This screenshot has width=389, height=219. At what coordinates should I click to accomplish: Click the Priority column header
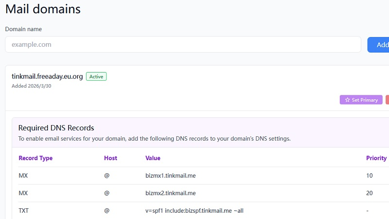click(376, 158)
